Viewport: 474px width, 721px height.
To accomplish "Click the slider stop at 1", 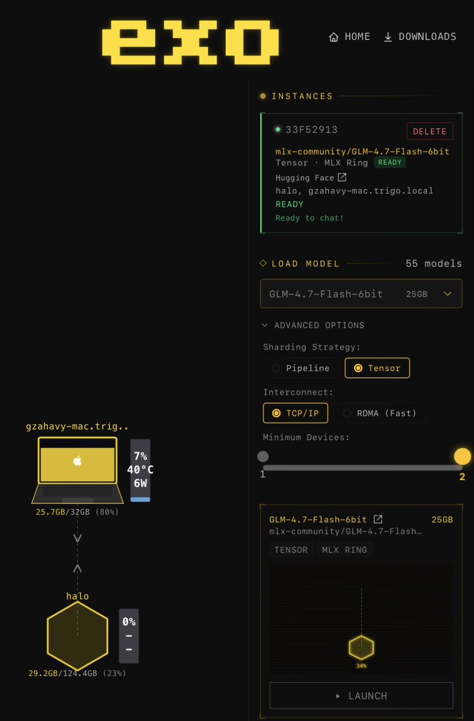I will 263,457.
